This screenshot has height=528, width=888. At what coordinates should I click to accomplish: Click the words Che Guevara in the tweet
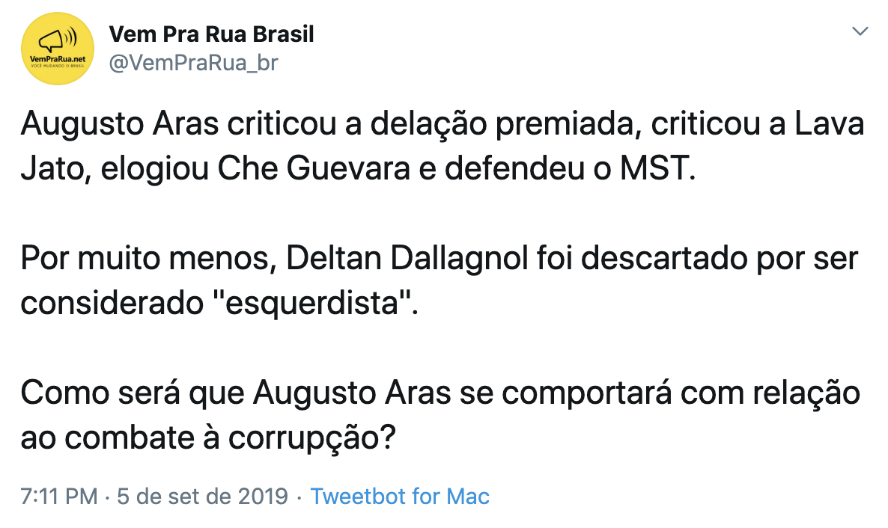coord(314,168)
